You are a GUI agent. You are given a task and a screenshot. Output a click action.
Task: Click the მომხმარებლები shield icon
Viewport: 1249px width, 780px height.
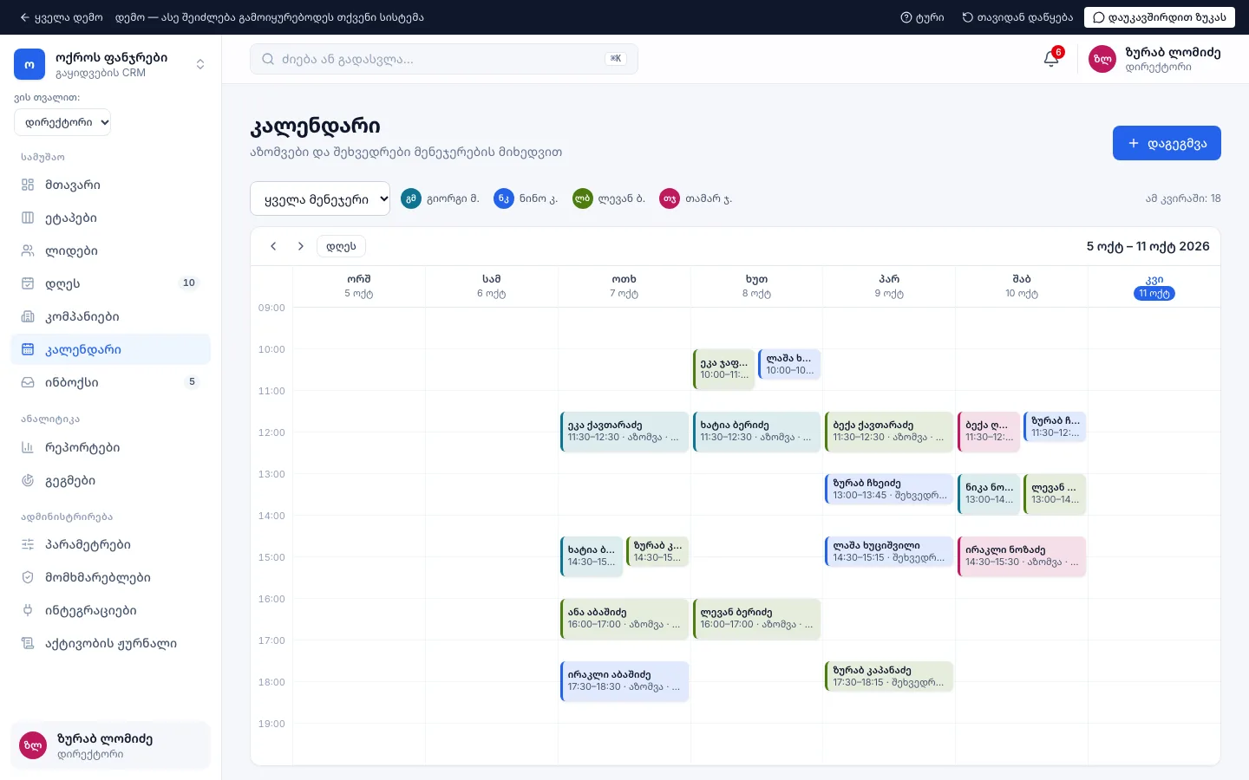pos(28,577)
